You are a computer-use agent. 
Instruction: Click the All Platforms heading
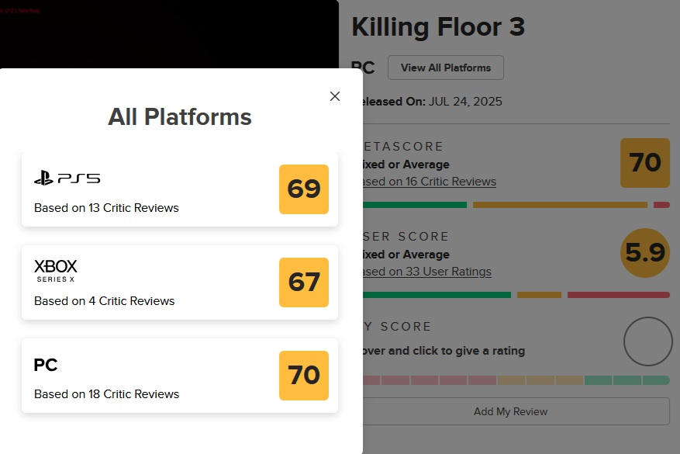pos(180,116)
